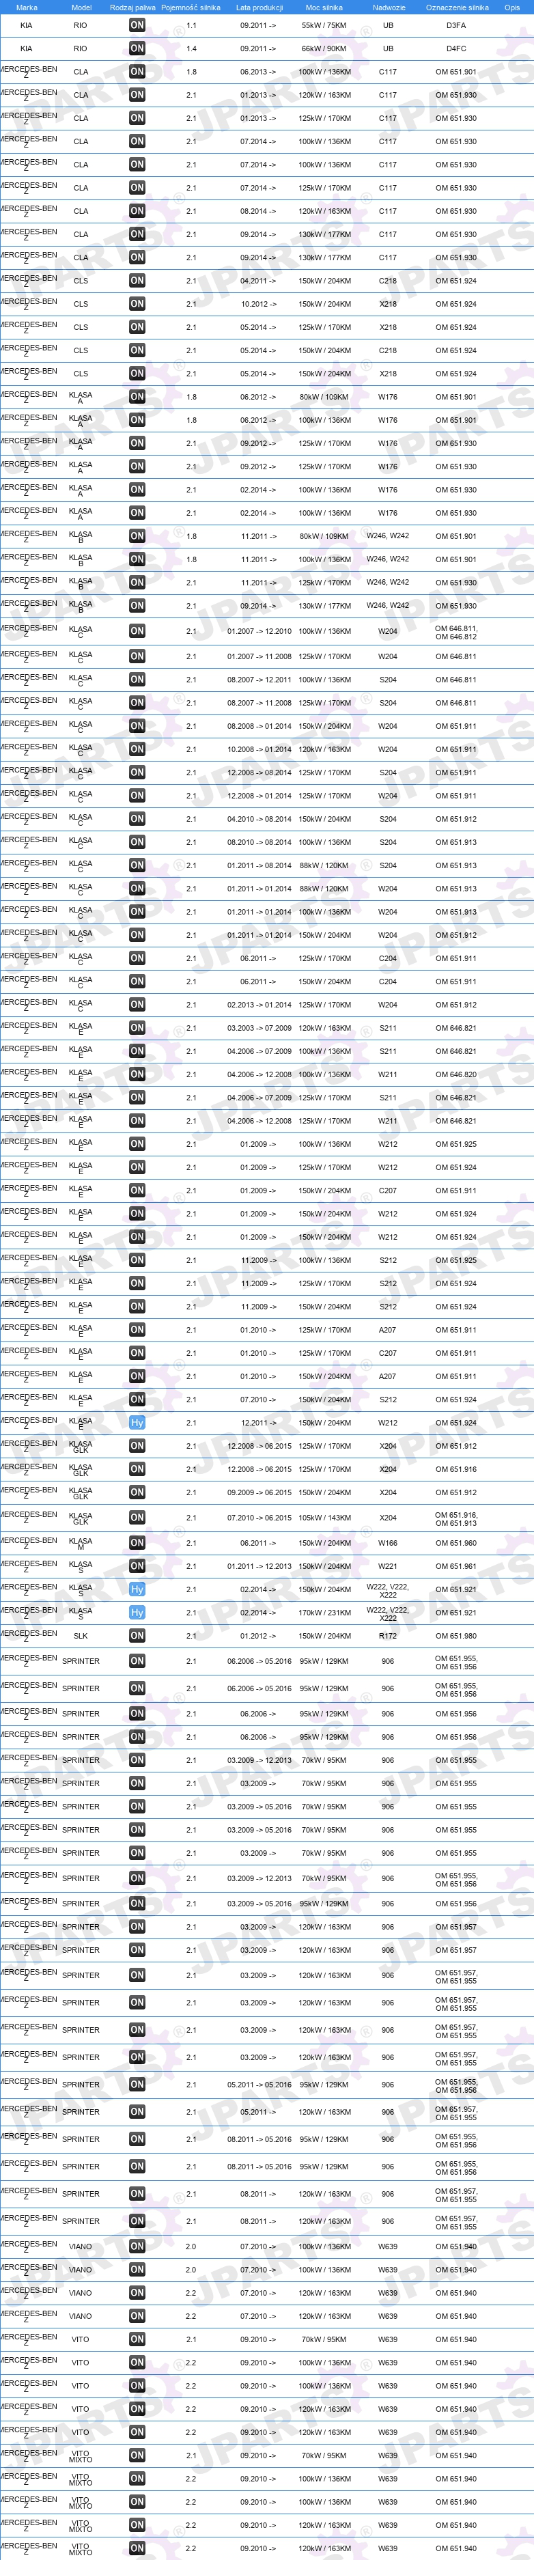Screen dimensions: 534x2560
Task: Select the SLK model cell
Action: pos(81,1636)
